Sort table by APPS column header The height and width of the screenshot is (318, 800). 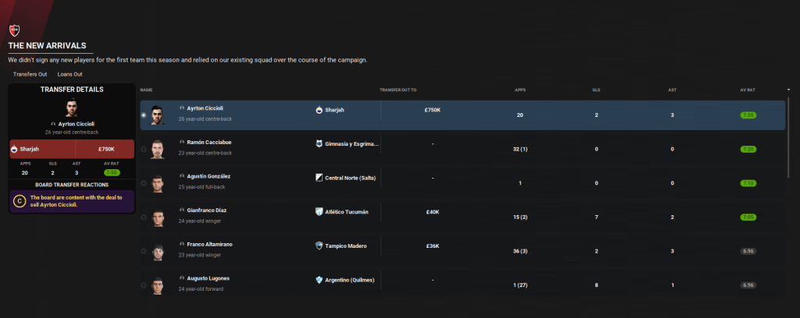[x=520, y=90]
